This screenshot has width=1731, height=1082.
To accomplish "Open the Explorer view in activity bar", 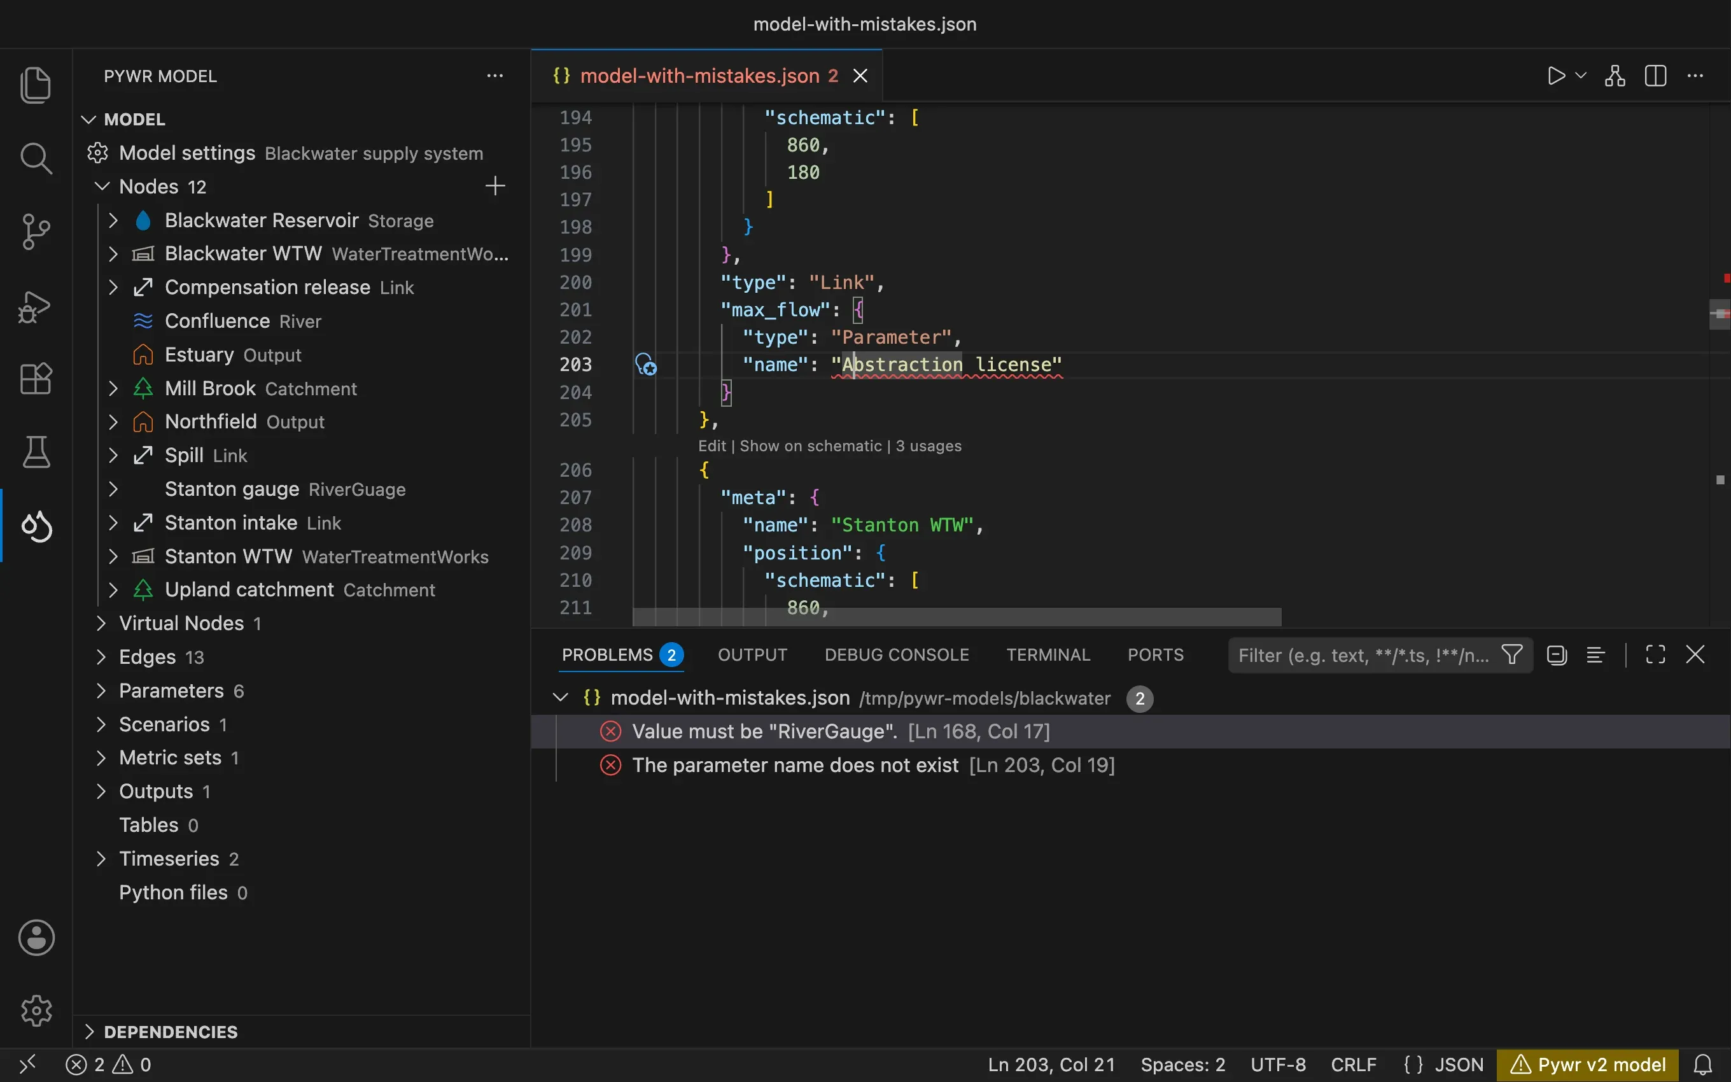I will pyautogui.click(x=36, y=85).
